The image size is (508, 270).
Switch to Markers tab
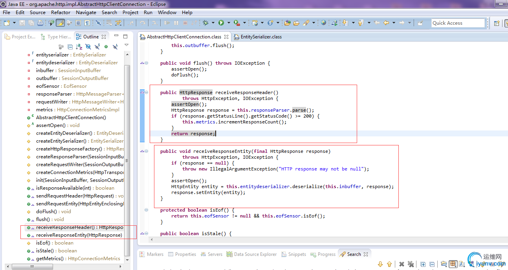click(x=152, y=254)
